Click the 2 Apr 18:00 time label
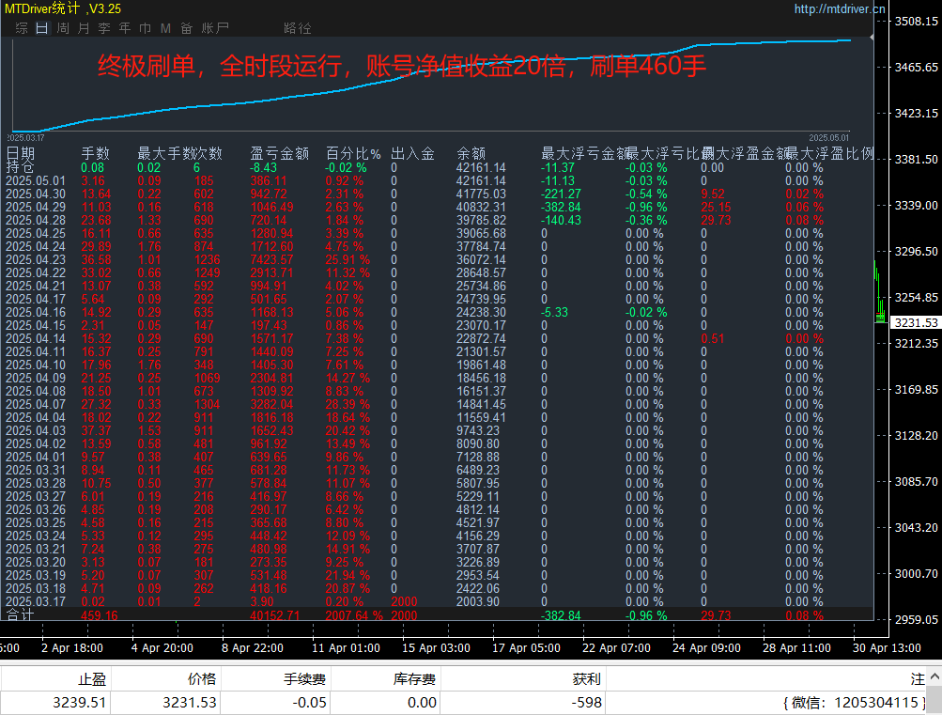The image size is (942, 715). [x=72, y=648]
